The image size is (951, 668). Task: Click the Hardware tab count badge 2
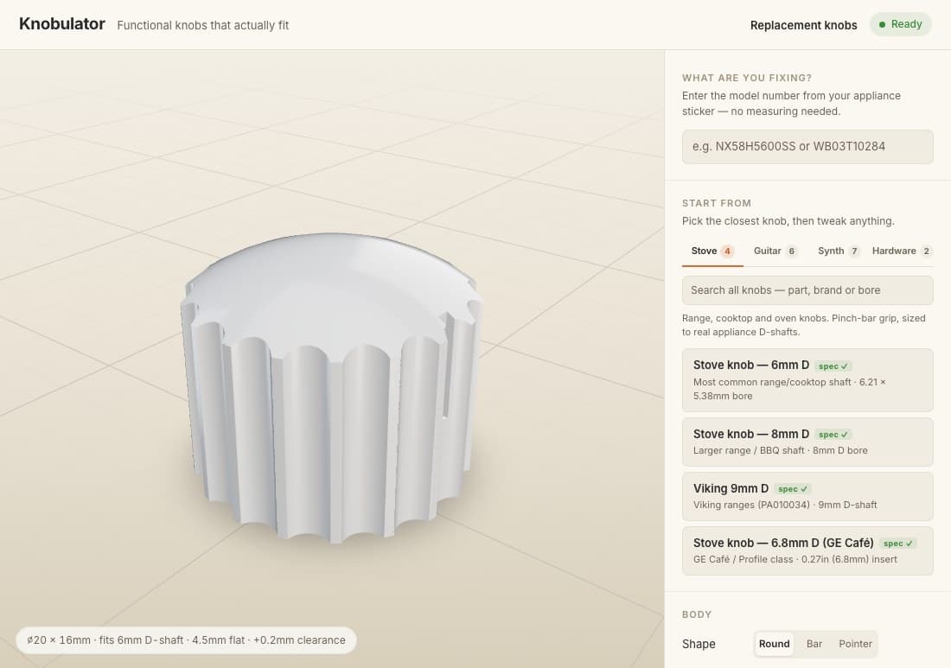926,251
